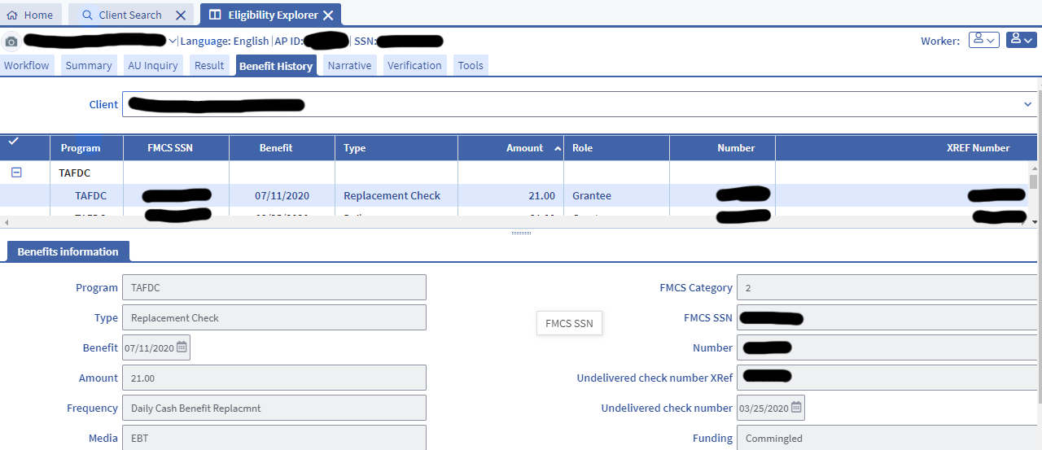Image resolution: width=1042 pixels, height=450 pixels.
Task: Open the Benefit date calendar picker
Action: pos(182,347)
